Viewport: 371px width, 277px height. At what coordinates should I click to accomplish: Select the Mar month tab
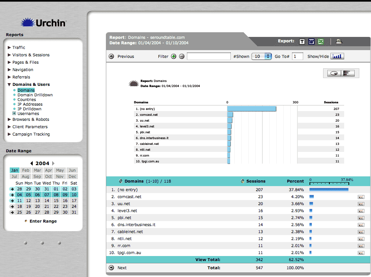tap(37, 170)
